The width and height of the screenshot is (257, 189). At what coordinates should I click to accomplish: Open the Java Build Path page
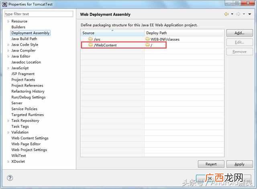(x=24, y=39)
